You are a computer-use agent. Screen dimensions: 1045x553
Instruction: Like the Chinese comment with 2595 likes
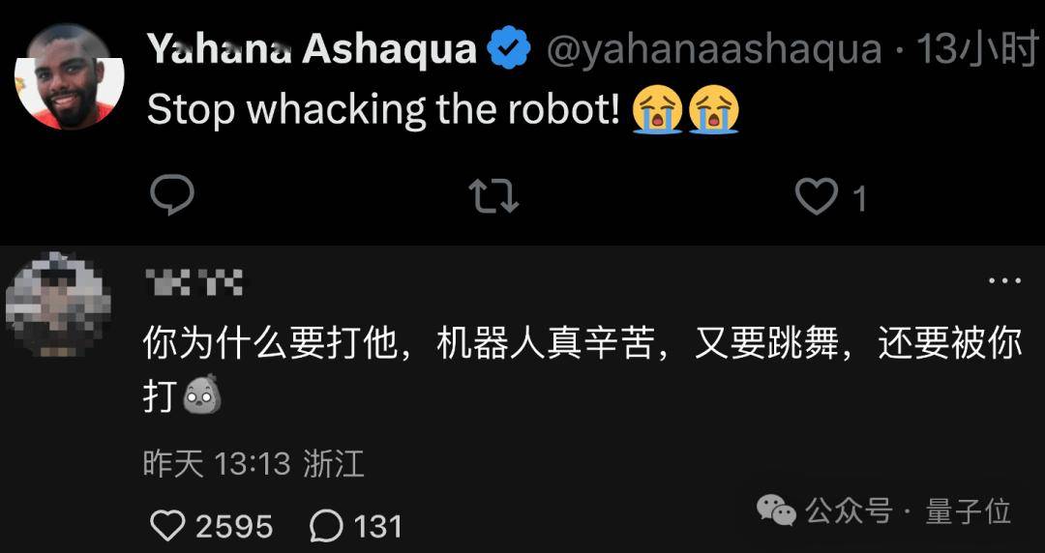167,526
